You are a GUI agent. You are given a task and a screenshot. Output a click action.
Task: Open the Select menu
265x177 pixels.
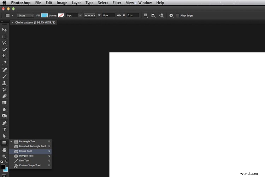click(x=103, y=3)
